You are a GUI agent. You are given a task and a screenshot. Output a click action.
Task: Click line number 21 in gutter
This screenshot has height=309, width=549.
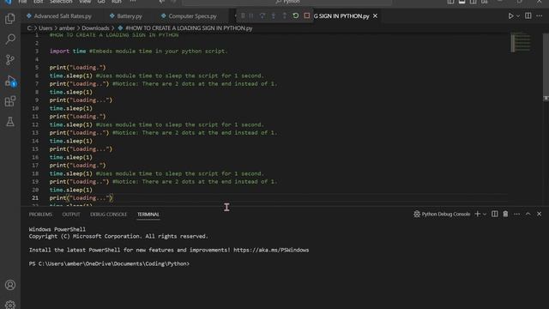click(x=35, y=198)
